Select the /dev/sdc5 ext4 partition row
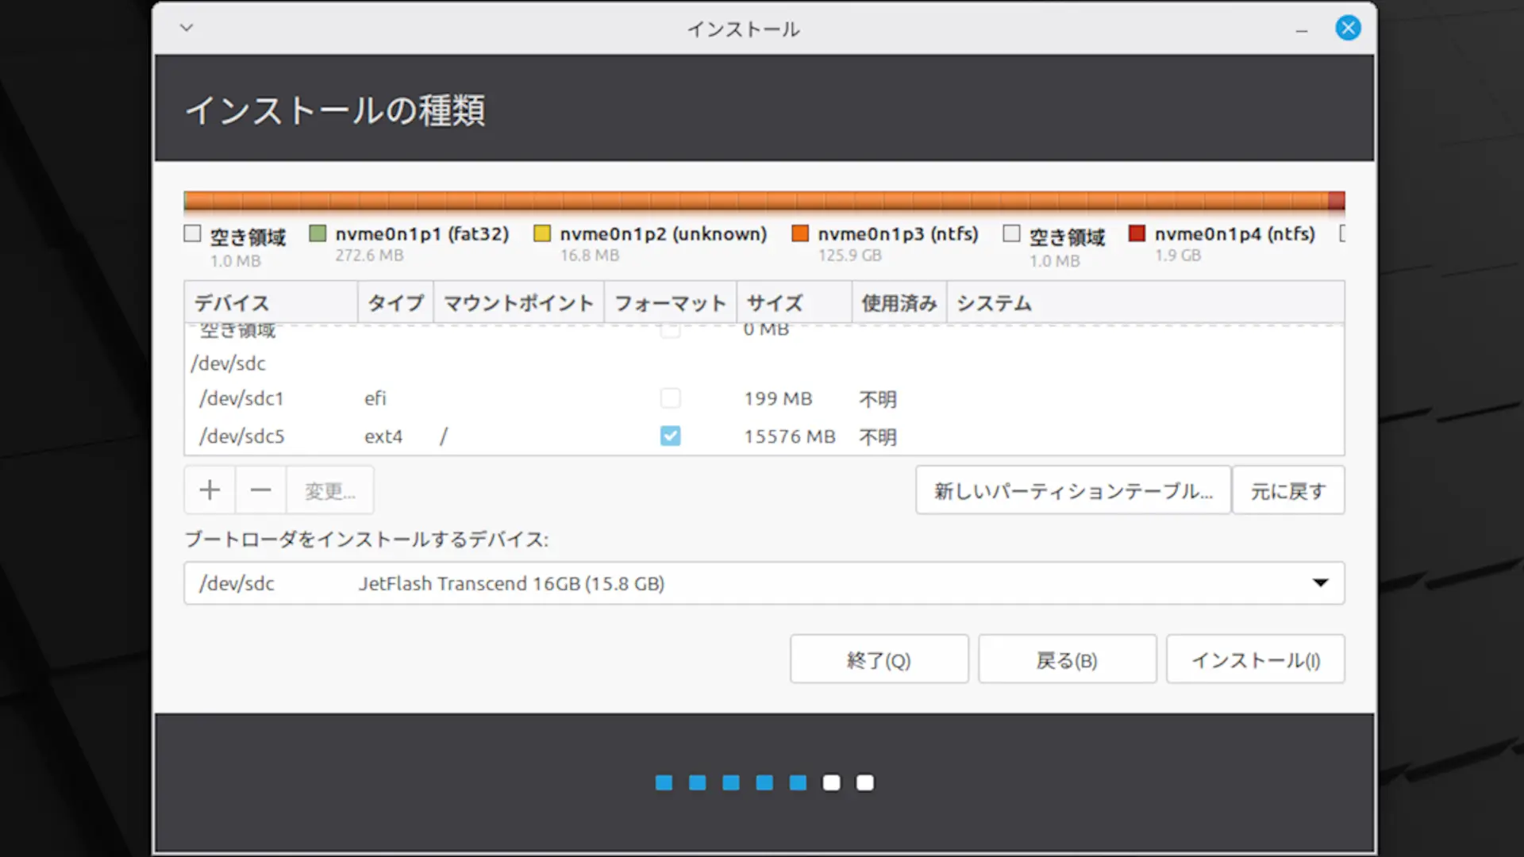Viewport: 1524px width, 857px height. click(764, 436)
